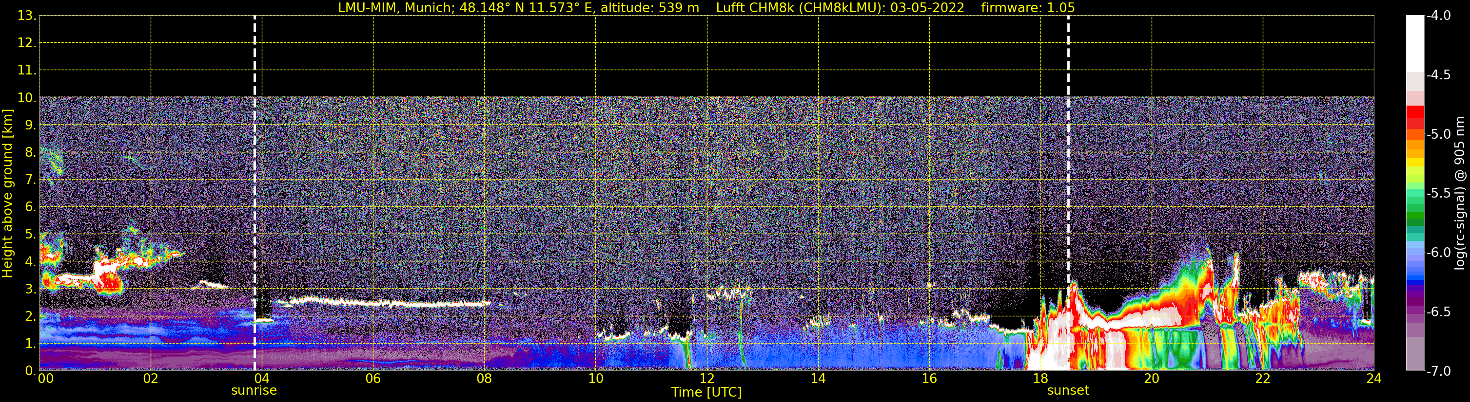Viewport: 1470px width, 402px height.
Task: Click the "7." tick on the height axis
Action: pyautogui.click(x=30, y=180)
